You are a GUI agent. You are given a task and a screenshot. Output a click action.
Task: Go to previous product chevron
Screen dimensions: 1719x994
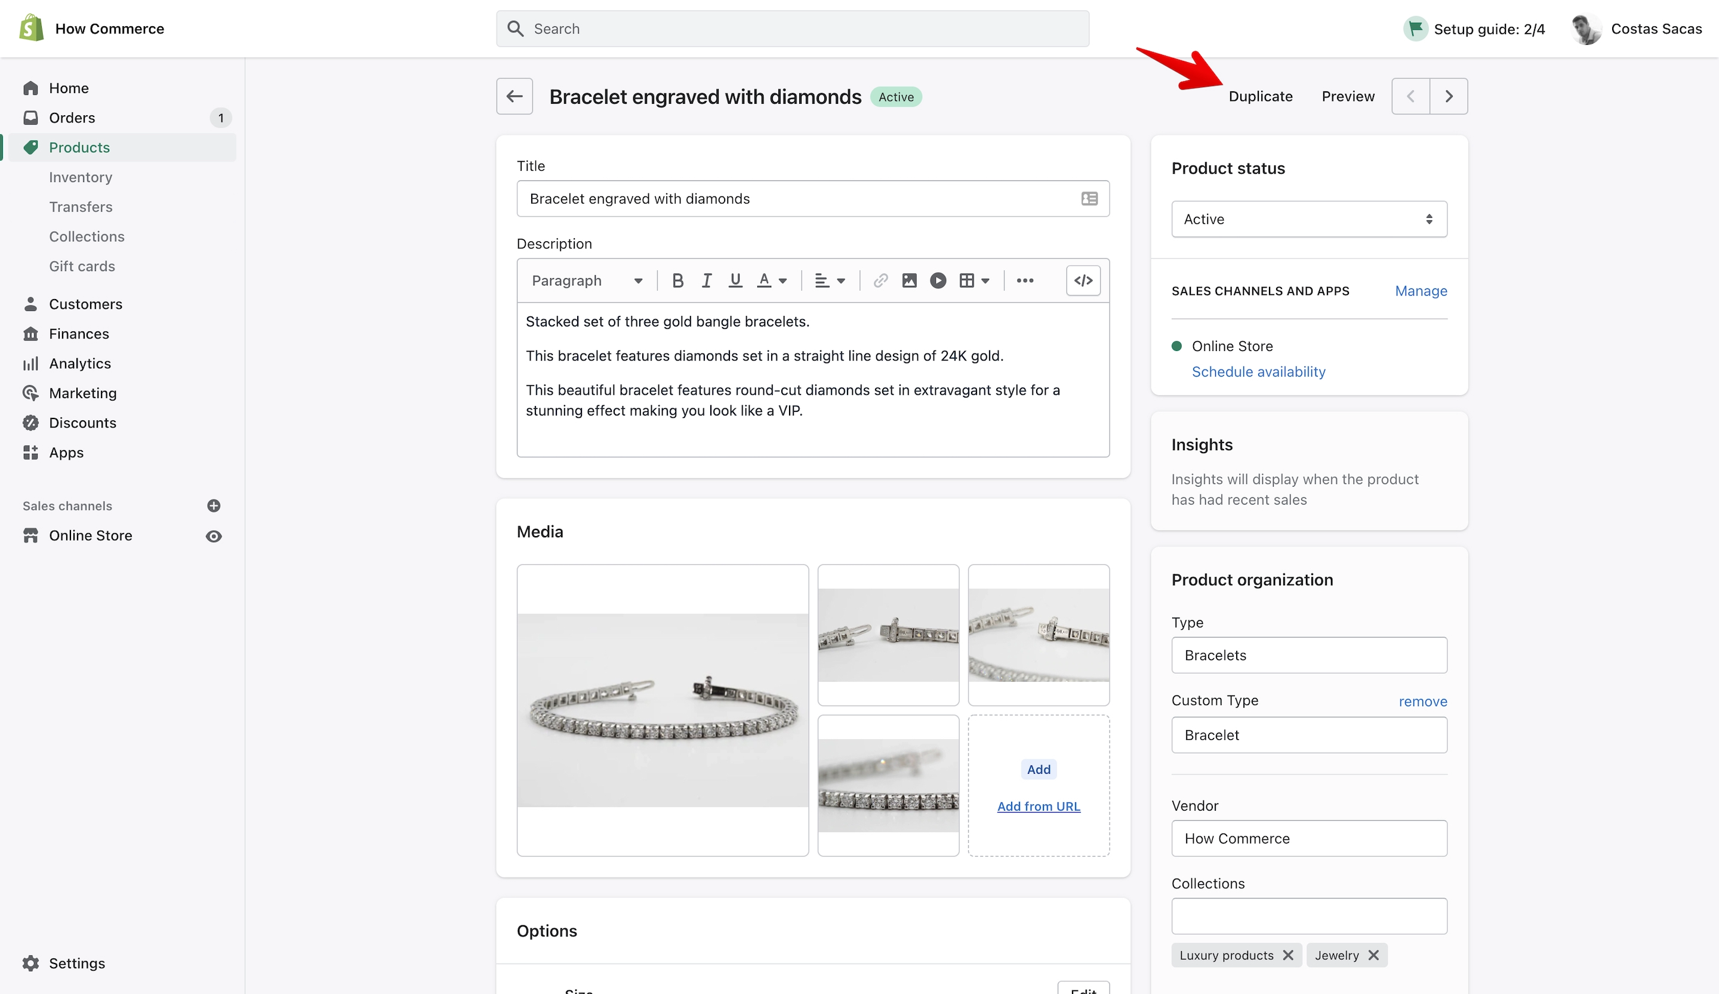1410,96
